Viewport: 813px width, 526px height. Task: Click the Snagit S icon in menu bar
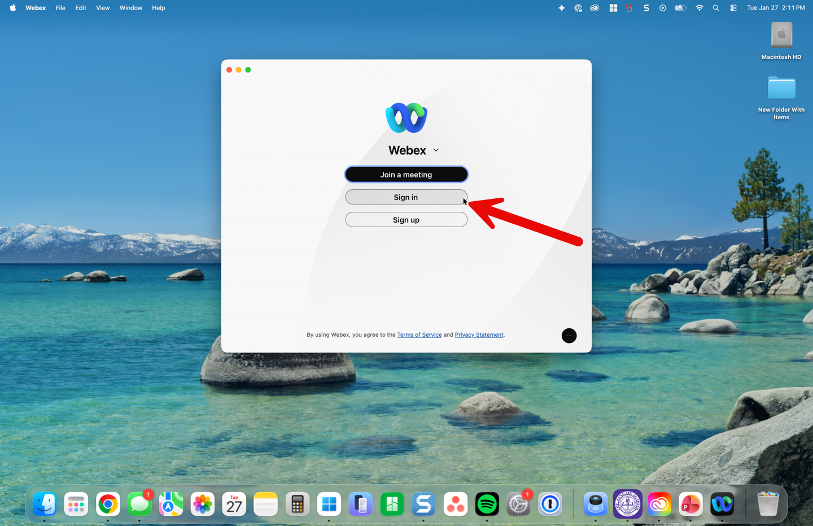(x=646, y=8)
